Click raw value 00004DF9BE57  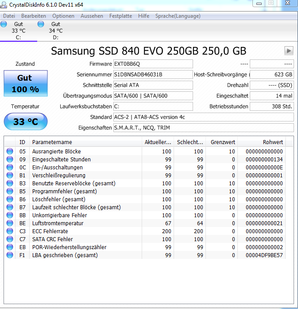pos(264,255)
